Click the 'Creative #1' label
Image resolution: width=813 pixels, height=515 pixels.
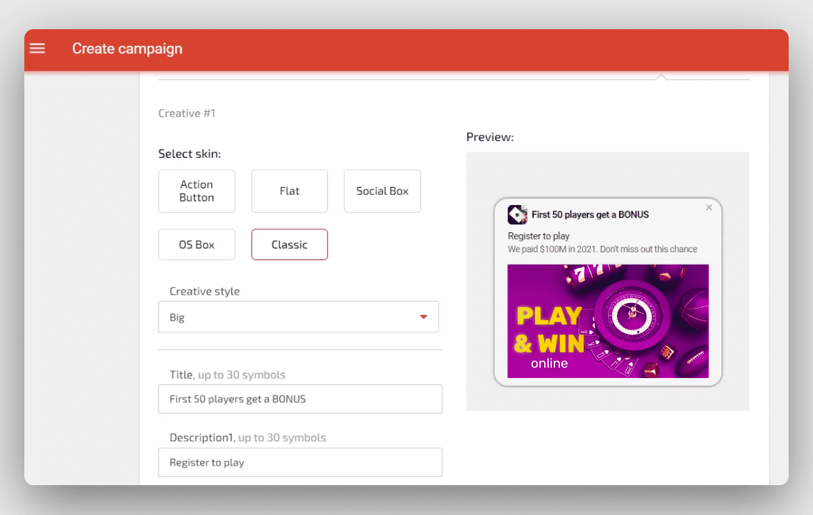click(187, 113)
